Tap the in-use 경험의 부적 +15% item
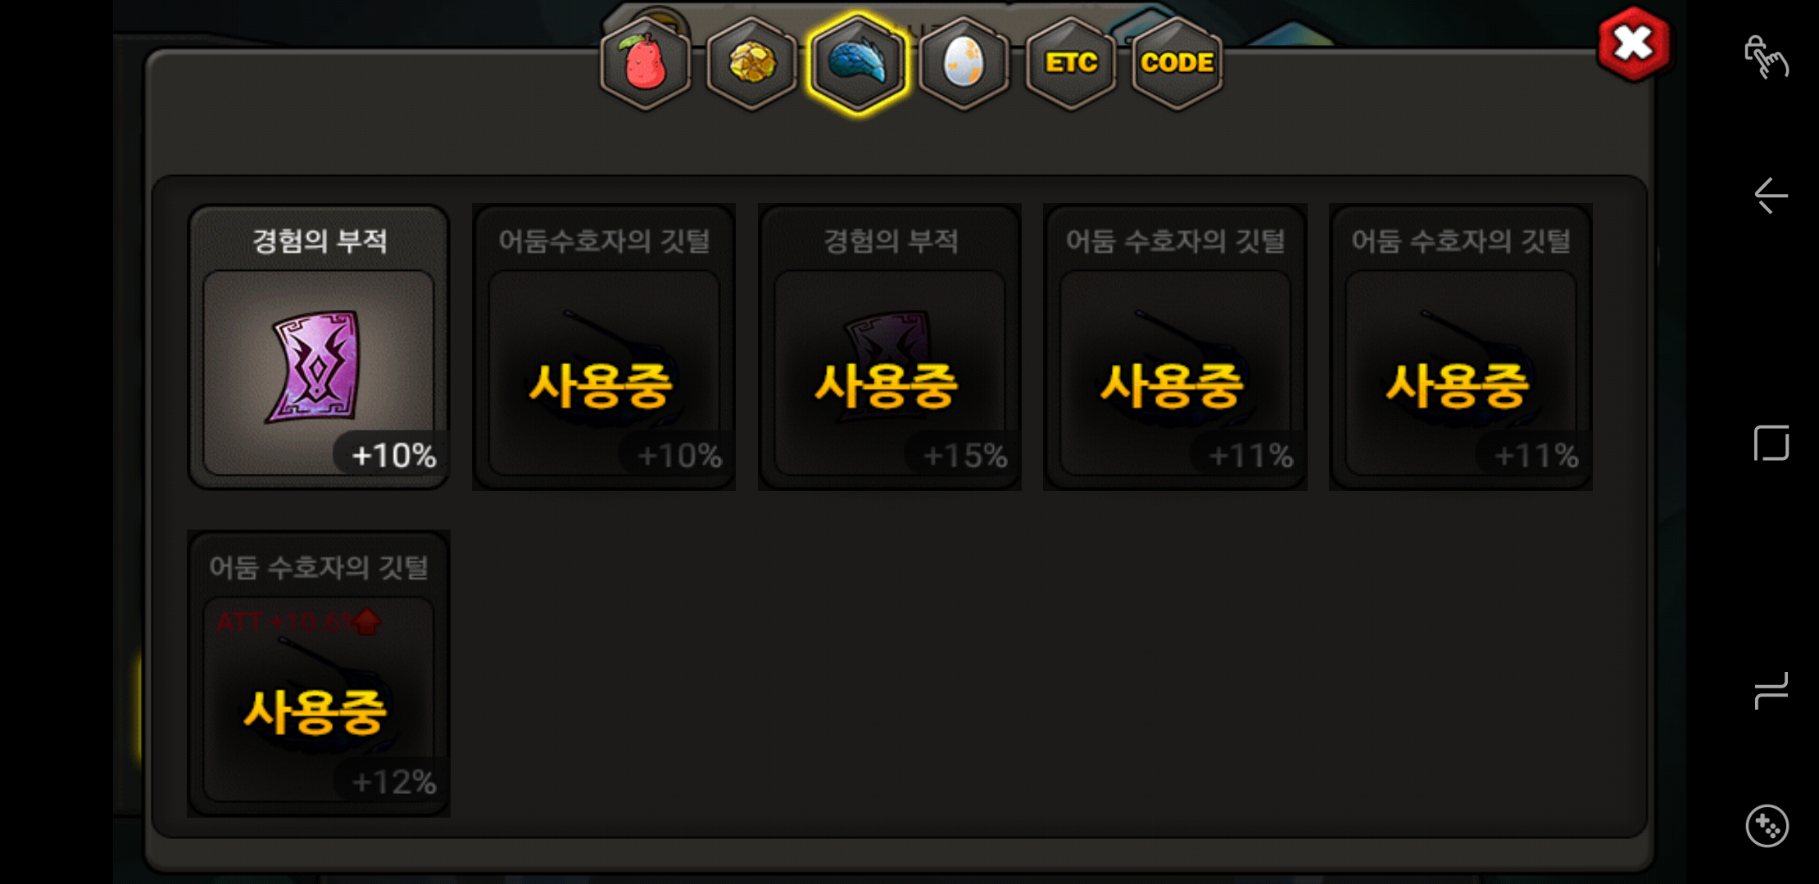The width and height of the screenshot is (1819, 884). pyautogui.click(x=890, y=347)
